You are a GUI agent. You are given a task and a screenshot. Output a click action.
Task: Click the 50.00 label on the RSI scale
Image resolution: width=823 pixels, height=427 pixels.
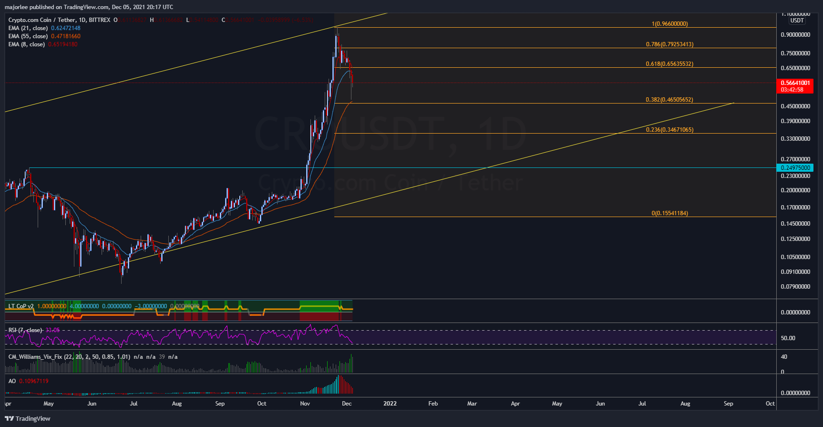click(788, 338)
